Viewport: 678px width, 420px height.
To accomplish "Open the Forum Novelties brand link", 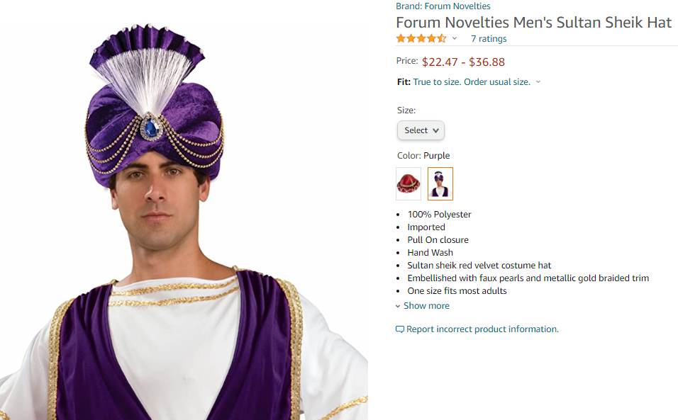I will 457,6.
